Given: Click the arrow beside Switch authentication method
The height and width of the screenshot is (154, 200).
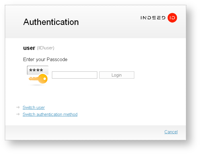Looking at the screenshot, I should click(x=18, y=114).
